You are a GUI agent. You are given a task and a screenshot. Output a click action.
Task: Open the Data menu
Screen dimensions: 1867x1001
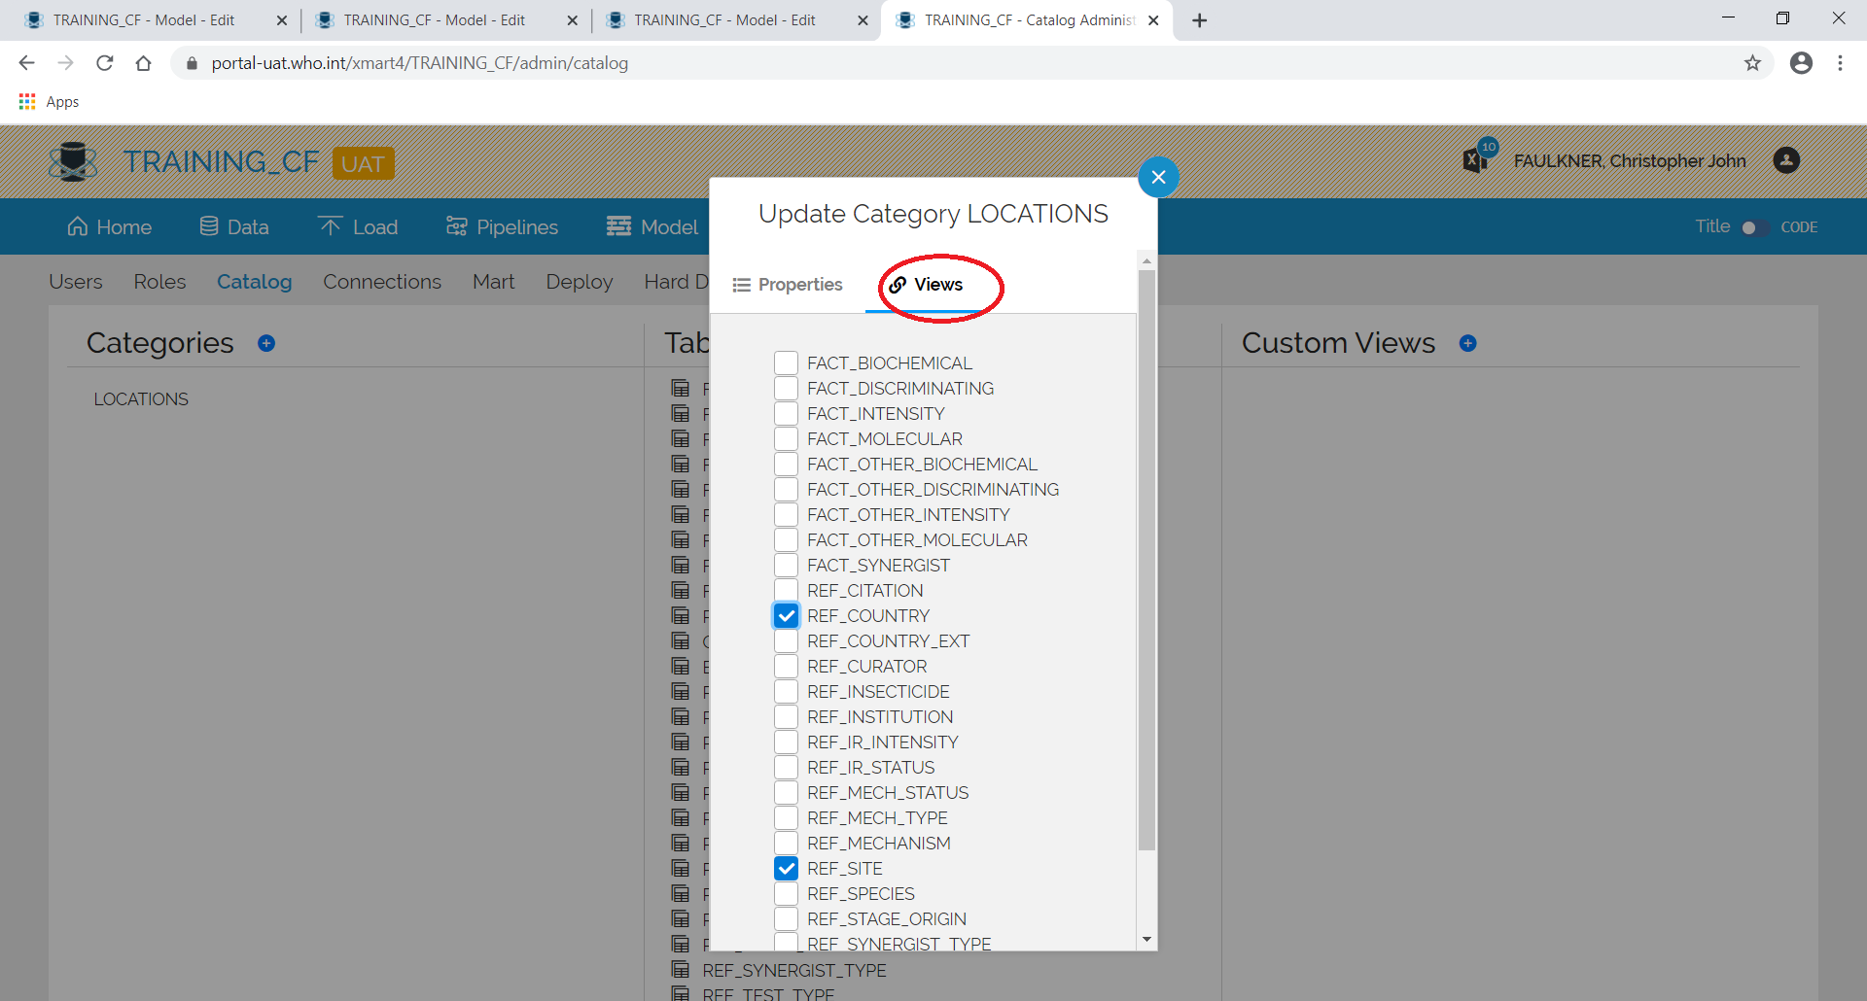point(234,226)
